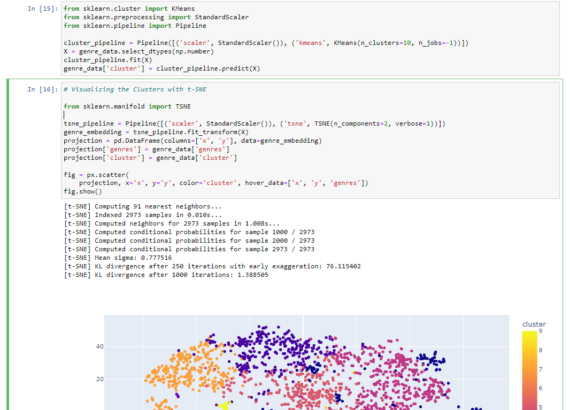Select the In [16] cell prompt

click(43, 89)
